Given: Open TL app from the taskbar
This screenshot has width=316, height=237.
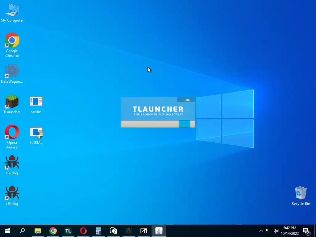Looking at the screenshot, I should (68, 231).
